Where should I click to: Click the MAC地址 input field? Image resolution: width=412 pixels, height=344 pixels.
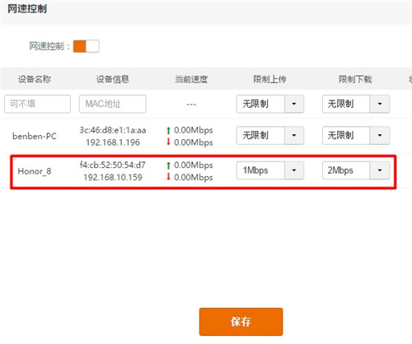113,104
